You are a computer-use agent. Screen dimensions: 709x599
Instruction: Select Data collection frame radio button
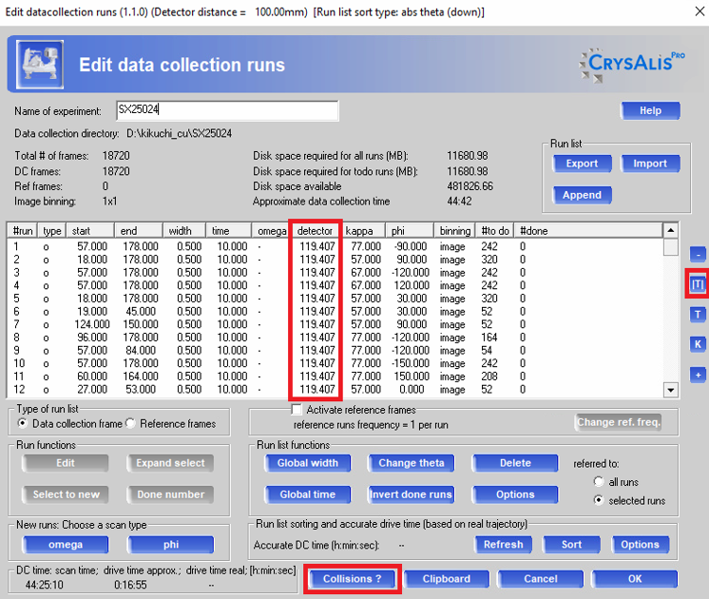click(x=22, y=423)
